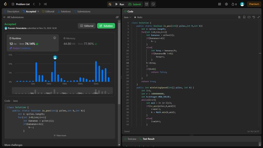263x148 pixels.
Task: Open the layout grid icon
Action: (x=220, y=4)
